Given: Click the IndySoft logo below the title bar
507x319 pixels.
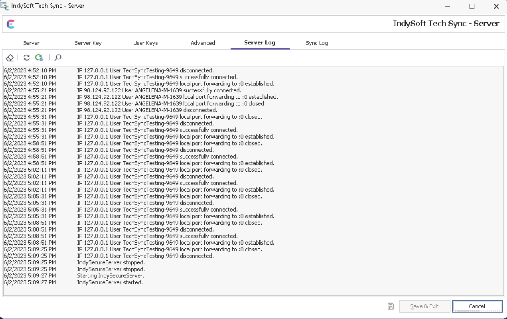Looking at the screenshot, I should coord(11,24).
